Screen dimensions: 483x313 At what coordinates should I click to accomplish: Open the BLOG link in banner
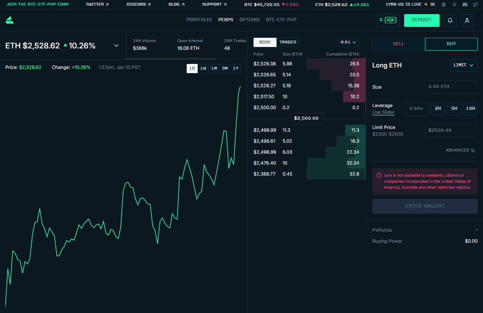pos(176,5)
